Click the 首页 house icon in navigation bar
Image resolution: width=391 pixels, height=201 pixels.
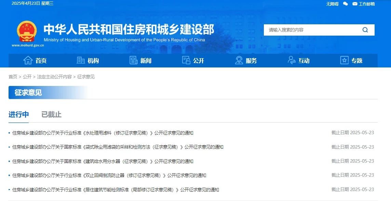[x=28, y=61]
